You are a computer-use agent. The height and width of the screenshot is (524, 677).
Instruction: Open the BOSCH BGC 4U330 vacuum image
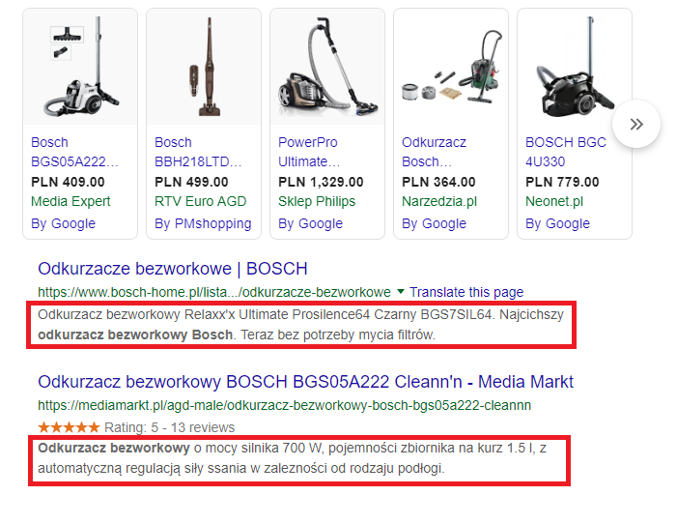pyautogui.click(x=573, y=67)
